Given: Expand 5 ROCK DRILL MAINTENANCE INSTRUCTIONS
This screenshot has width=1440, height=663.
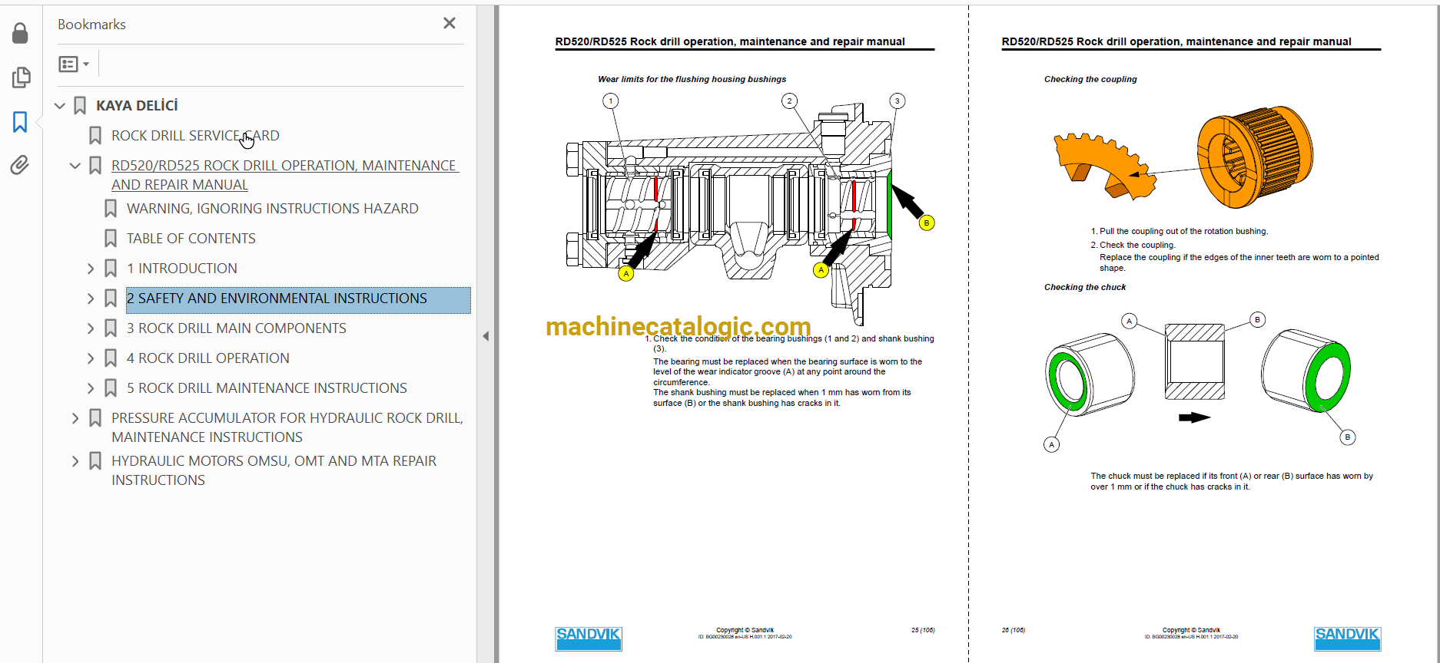Looking at the screenshot, I should (91, 388).
